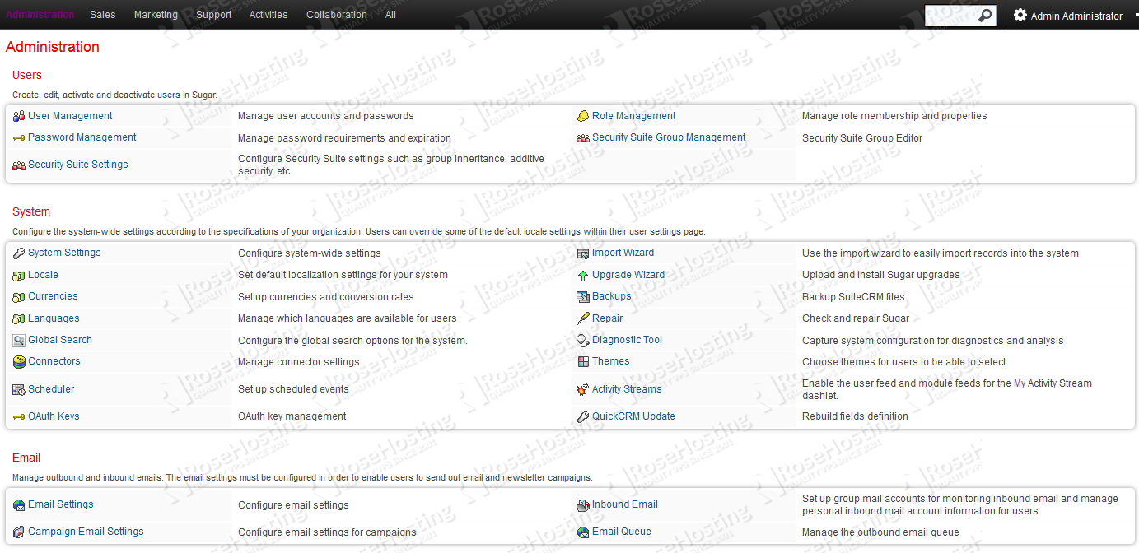Expand the Admin Administrator user menu
The image size is (1139, 553).
pyautogui.click(x=1076, y=16)
